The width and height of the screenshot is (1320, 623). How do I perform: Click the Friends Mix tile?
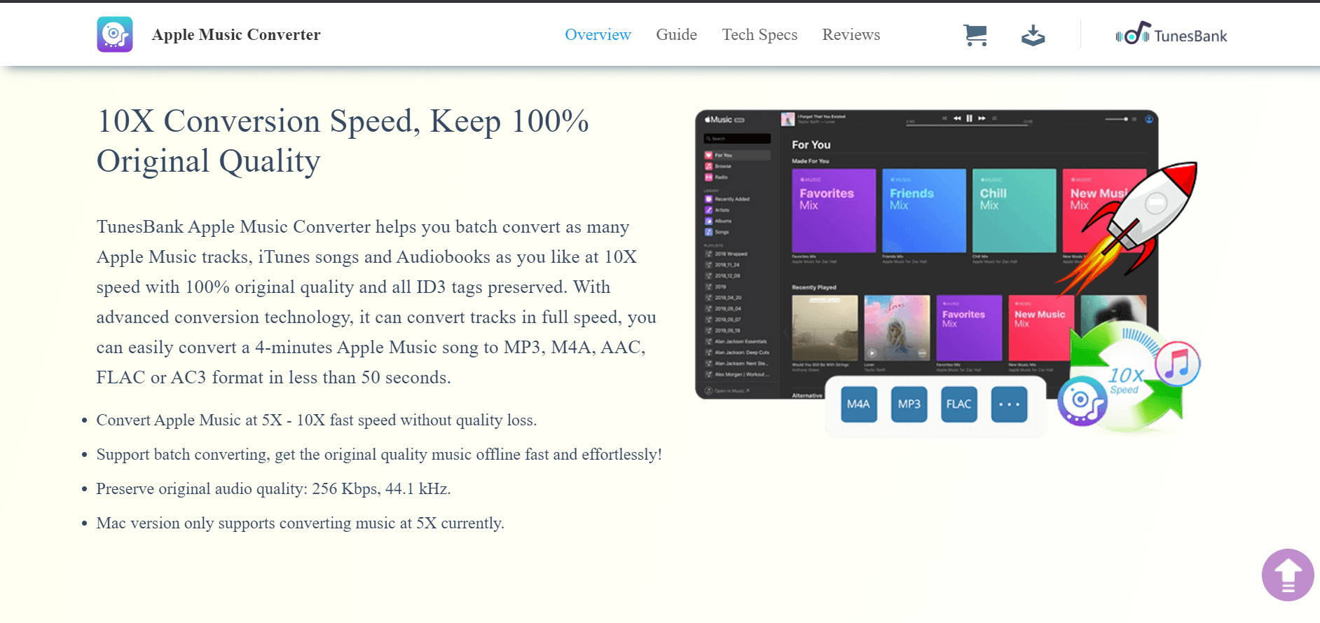point(924,210)
